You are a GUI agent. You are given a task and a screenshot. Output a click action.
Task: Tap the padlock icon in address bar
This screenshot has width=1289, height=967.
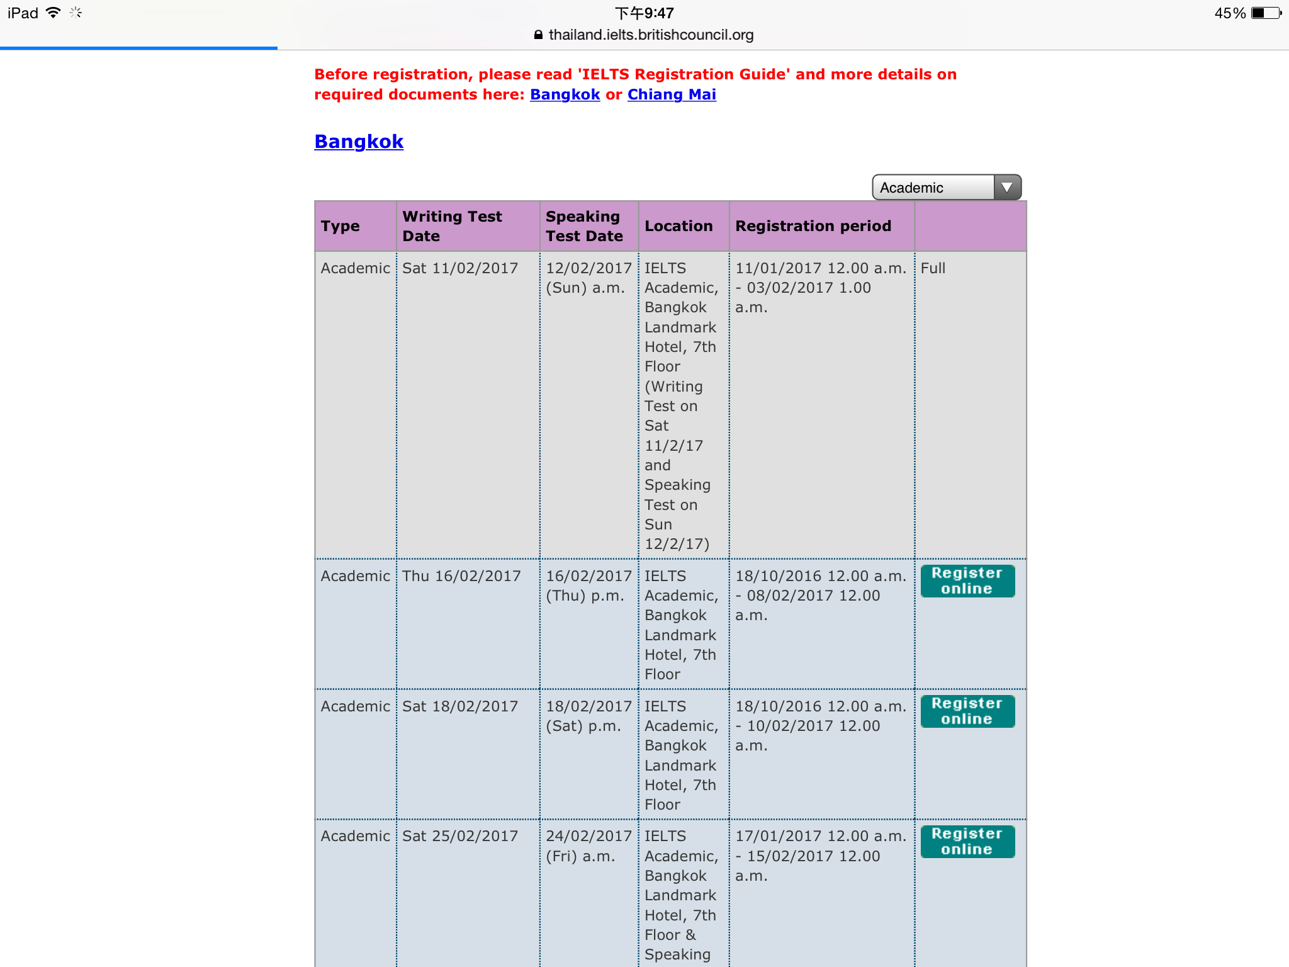(538, 35)
